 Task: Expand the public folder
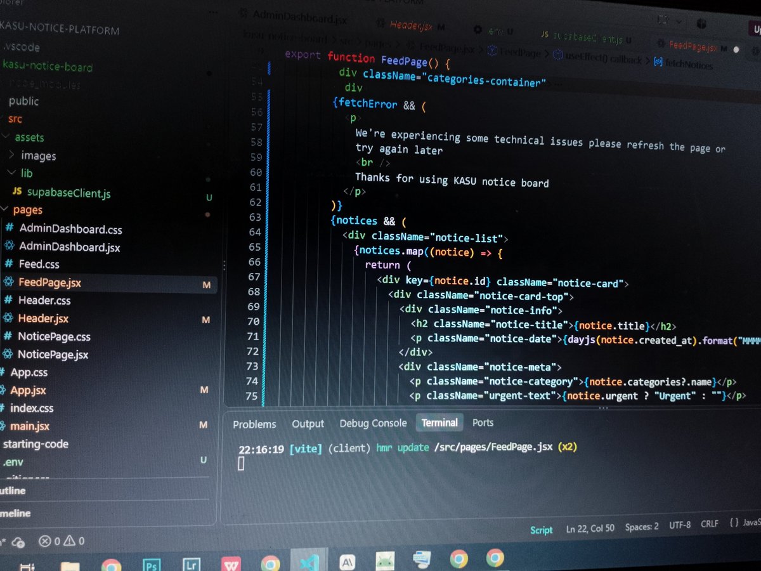[x=23, y=101]
